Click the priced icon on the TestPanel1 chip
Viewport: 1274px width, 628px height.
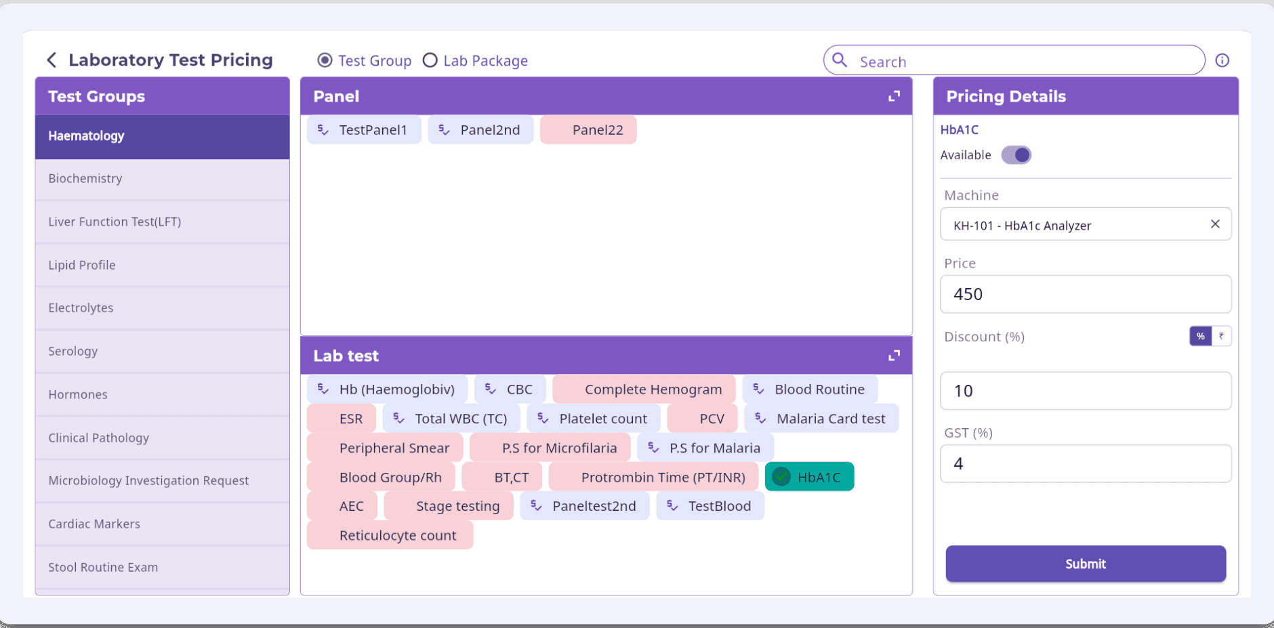coord(323,129)
